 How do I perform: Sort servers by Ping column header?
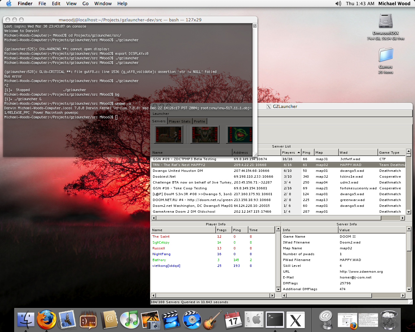pyautogui.click(x=307, y=152)
